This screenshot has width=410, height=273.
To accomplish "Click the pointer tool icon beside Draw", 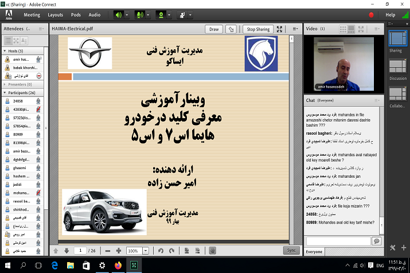I will 231,29.
